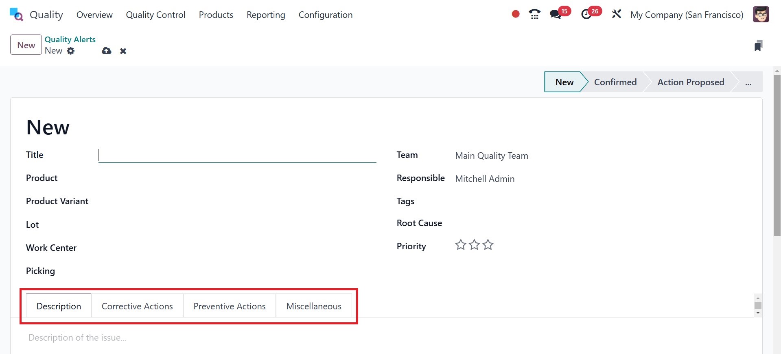Switch to the Corrective Actions tab
This screenshot has height=354, width=781.
pos(137,306)
